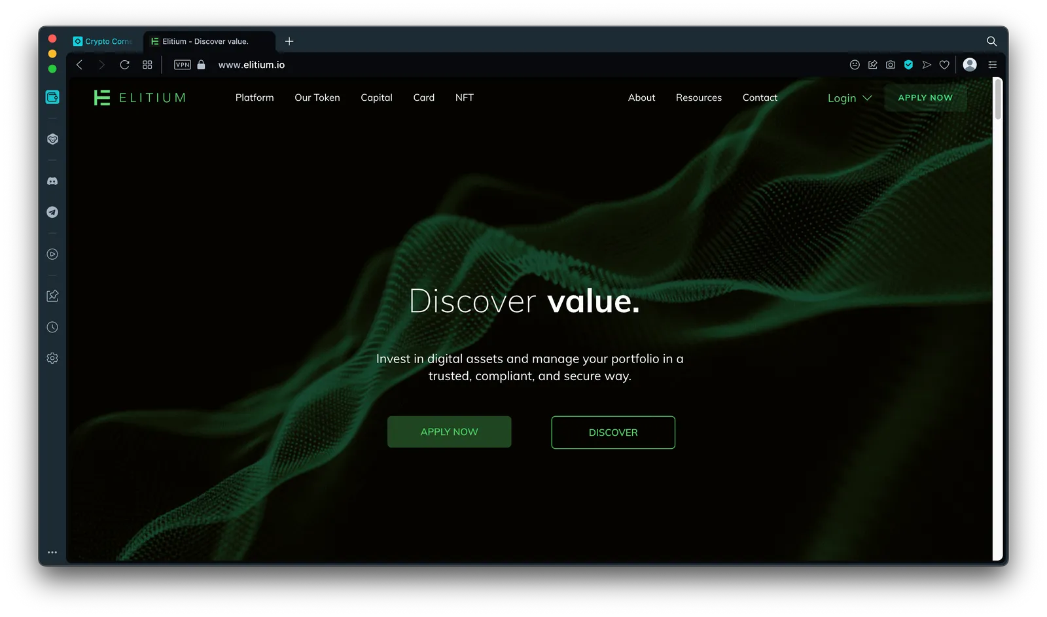Open the Crypto Corner cube icon in sidebar
Image resolution: width=1047 pixels, height=617 pixels.
tap(52, 139)
